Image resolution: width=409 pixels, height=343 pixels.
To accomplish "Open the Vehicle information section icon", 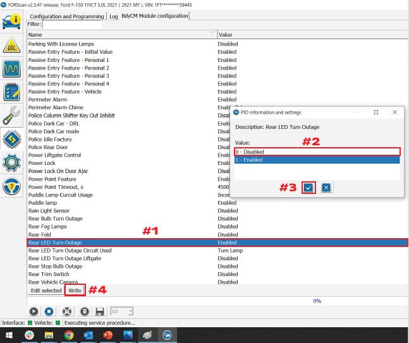I will [11, 22].
